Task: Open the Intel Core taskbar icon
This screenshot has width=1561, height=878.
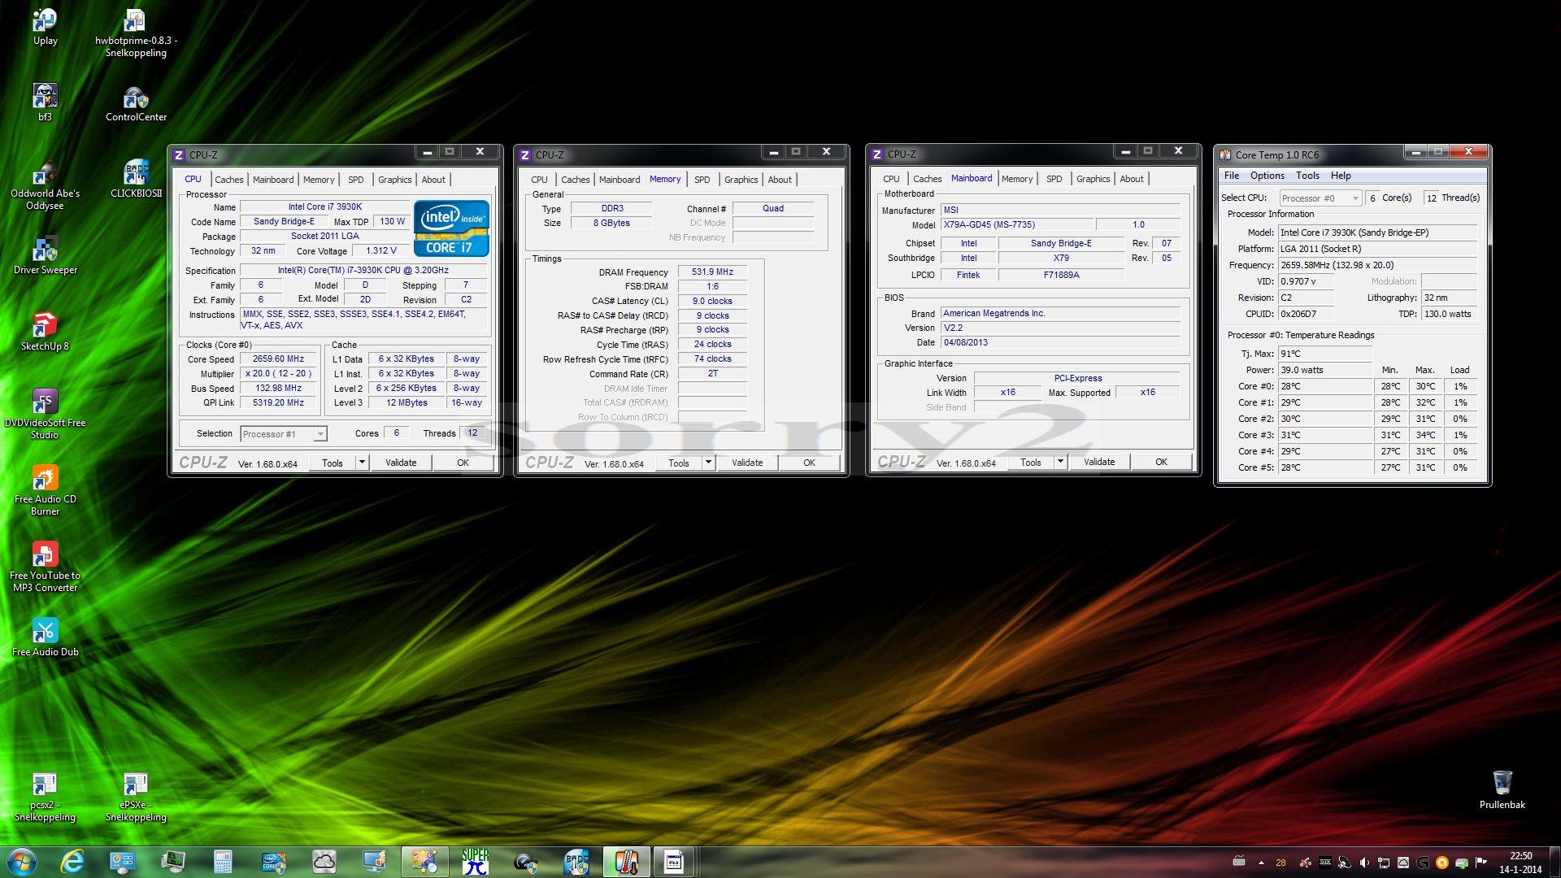Action: click(x=273, y=862)
